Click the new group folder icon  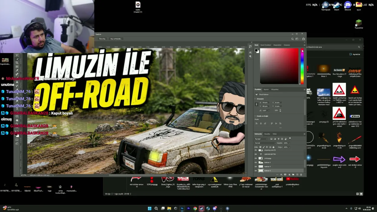293,175
